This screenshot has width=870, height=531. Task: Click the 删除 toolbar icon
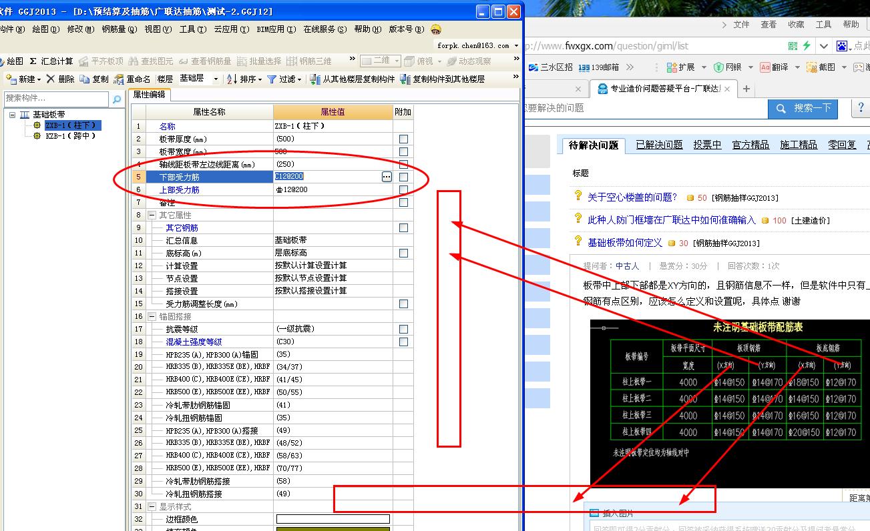[x=51, y=79]
